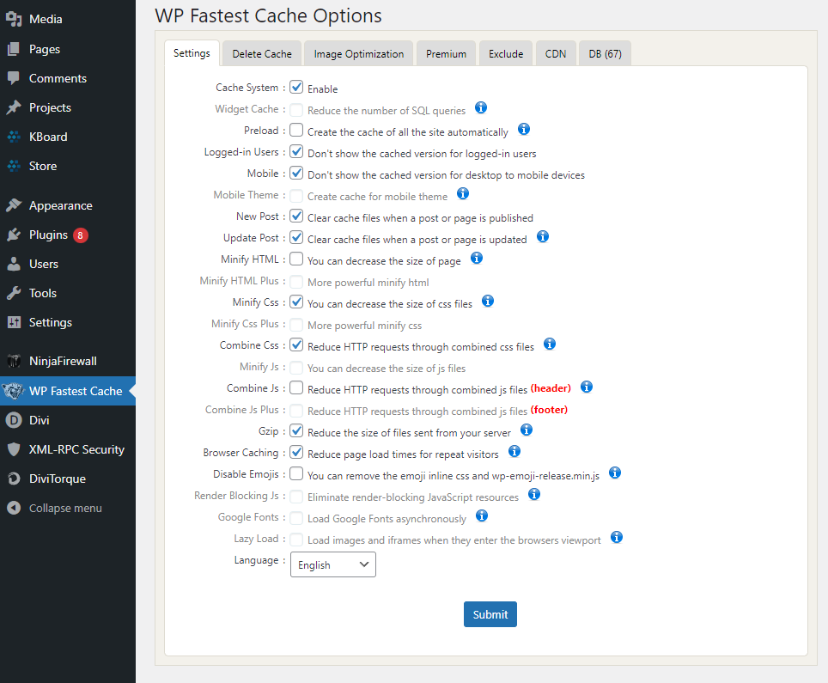Click the Users person icon
The image size is (828, 683).
click(x=14, y=264)
